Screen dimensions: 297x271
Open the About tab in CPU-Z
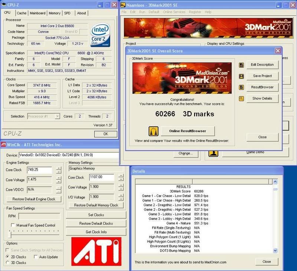pyautogui.click(x=81, y=13)
